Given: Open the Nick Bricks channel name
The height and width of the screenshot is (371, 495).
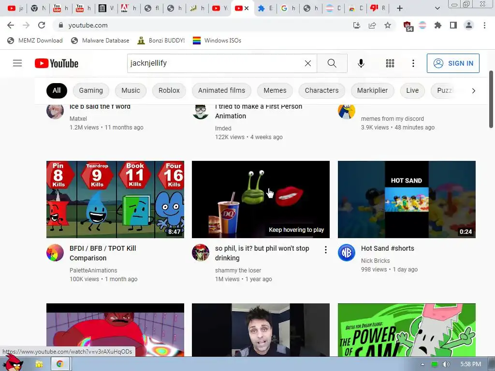Looking at the screenshot, I should click(375, 260).
